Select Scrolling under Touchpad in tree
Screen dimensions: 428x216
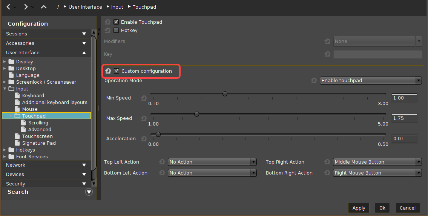click(x=38, y=123)
